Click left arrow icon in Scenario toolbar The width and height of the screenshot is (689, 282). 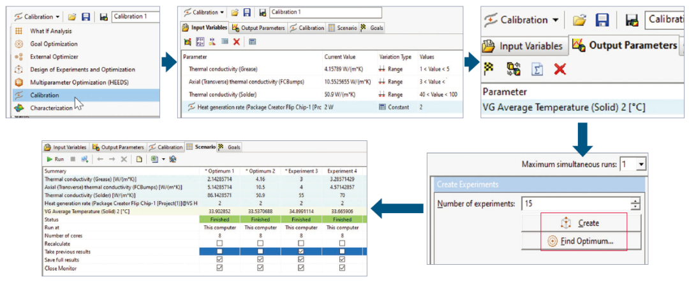click(100, 159)
